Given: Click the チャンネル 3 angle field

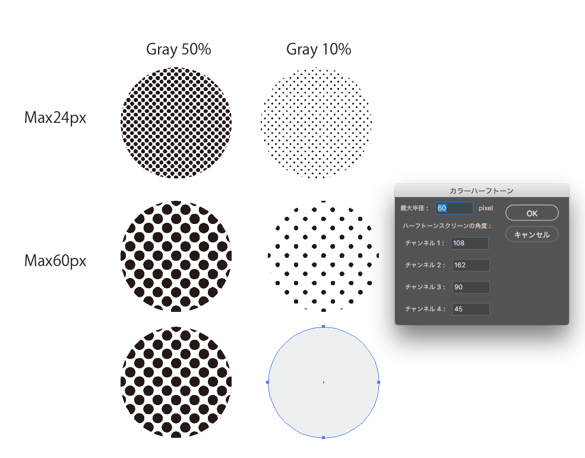Looking at the screenshot, I should point(470,288).
